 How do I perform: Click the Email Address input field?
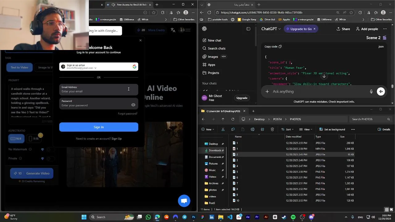99,89
